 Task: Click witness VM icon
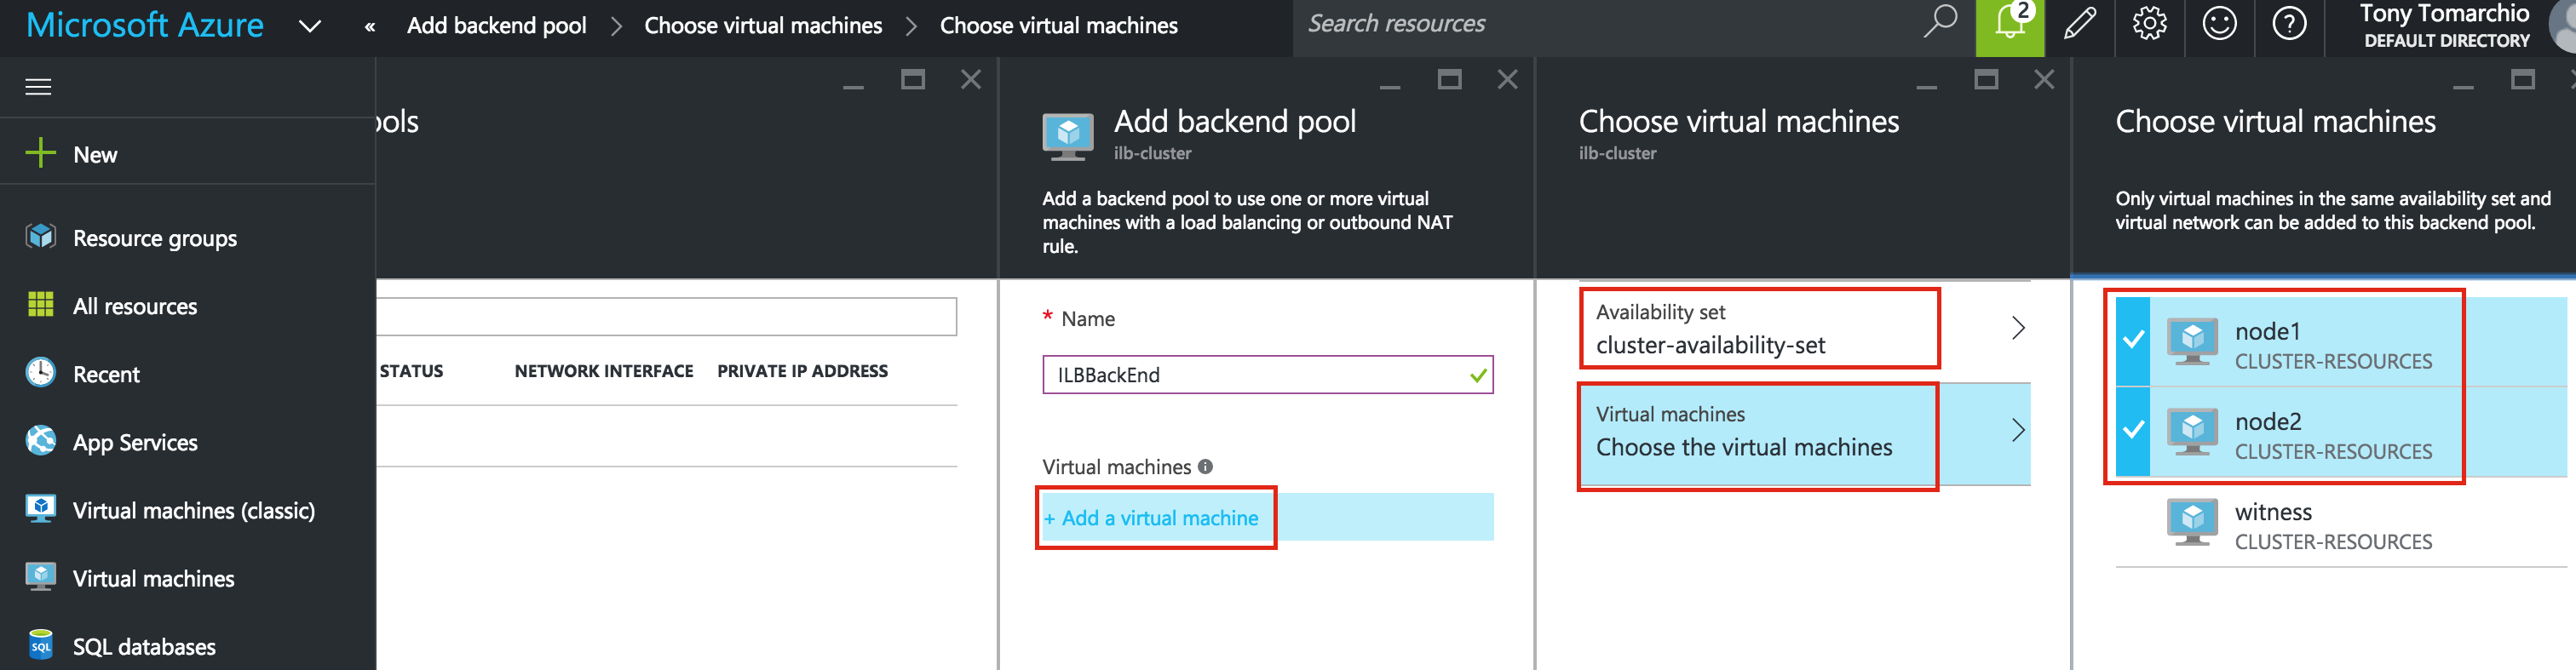pyautogui.click(x=2192, y=522)
